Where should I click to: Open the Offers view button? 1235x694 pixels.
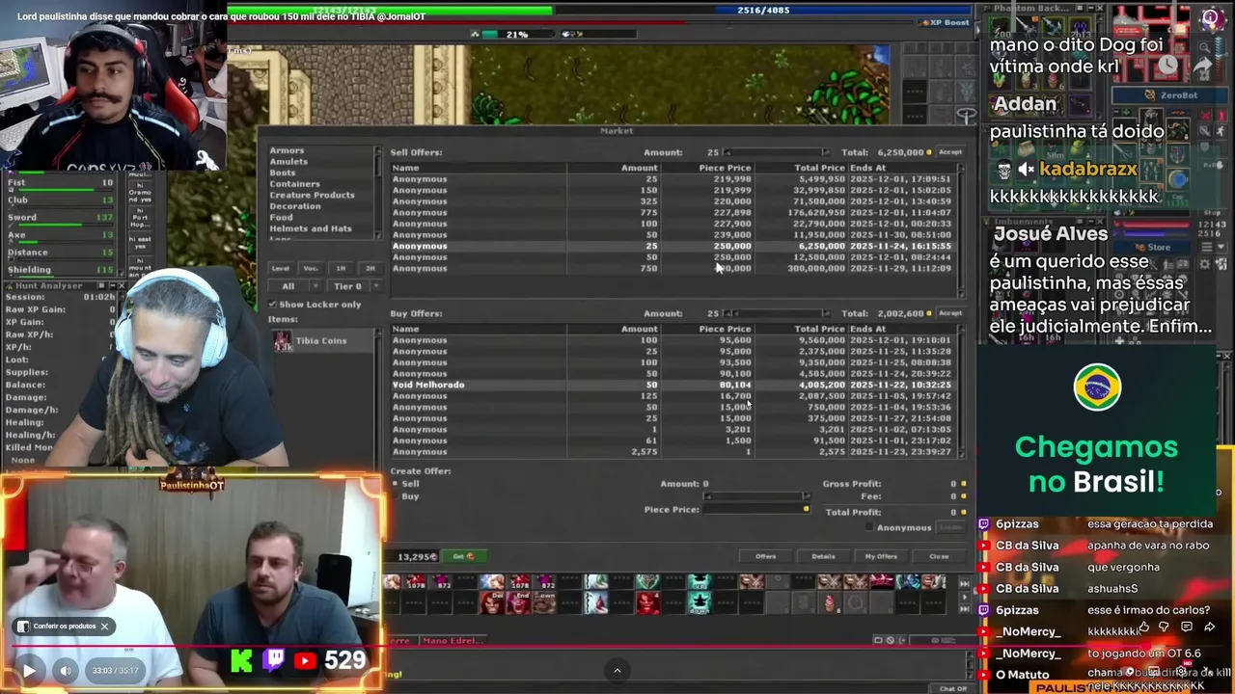pyautogui.click(x=766, y=556)
